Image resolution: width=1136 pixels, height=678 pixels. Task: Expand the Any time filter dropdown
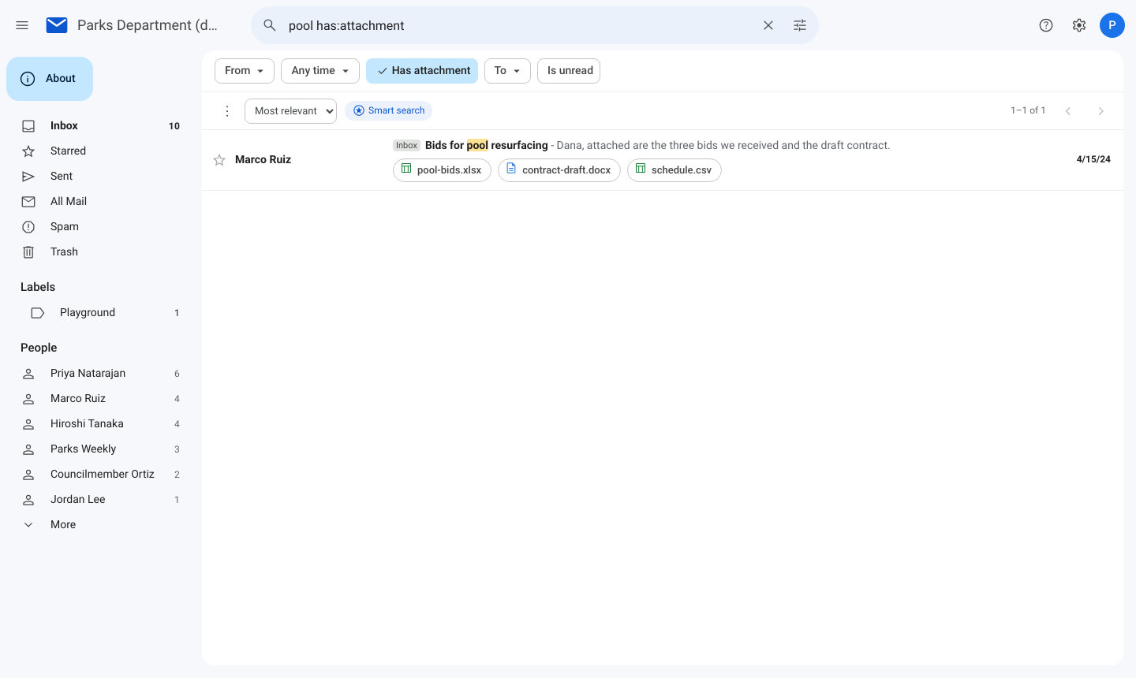point(320,71)
